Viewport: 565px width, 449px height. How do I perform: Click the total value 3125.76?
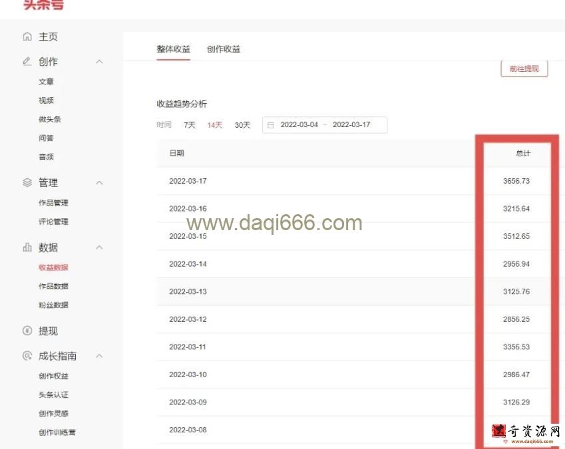(516, 291)
